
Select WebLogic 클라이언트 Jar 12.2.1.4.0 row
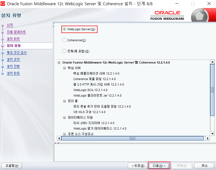tap(97, 95)
